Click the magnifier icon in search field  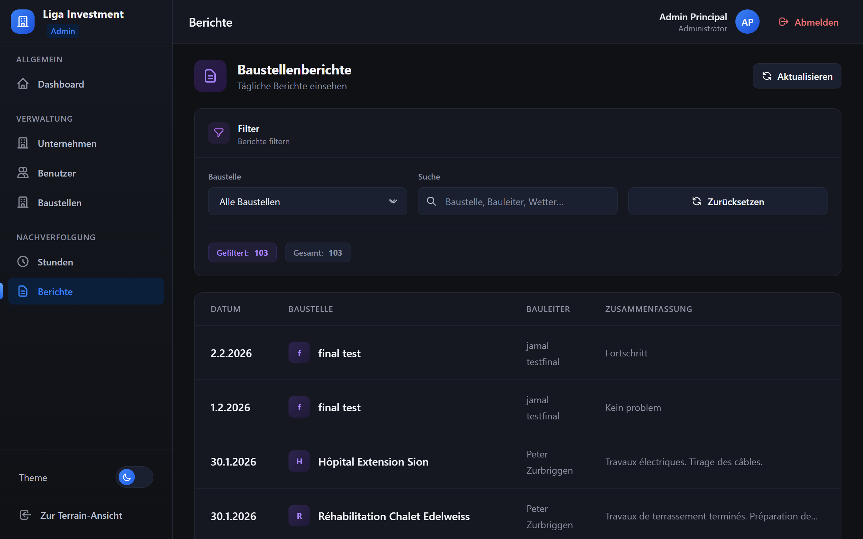coord(431,201)
